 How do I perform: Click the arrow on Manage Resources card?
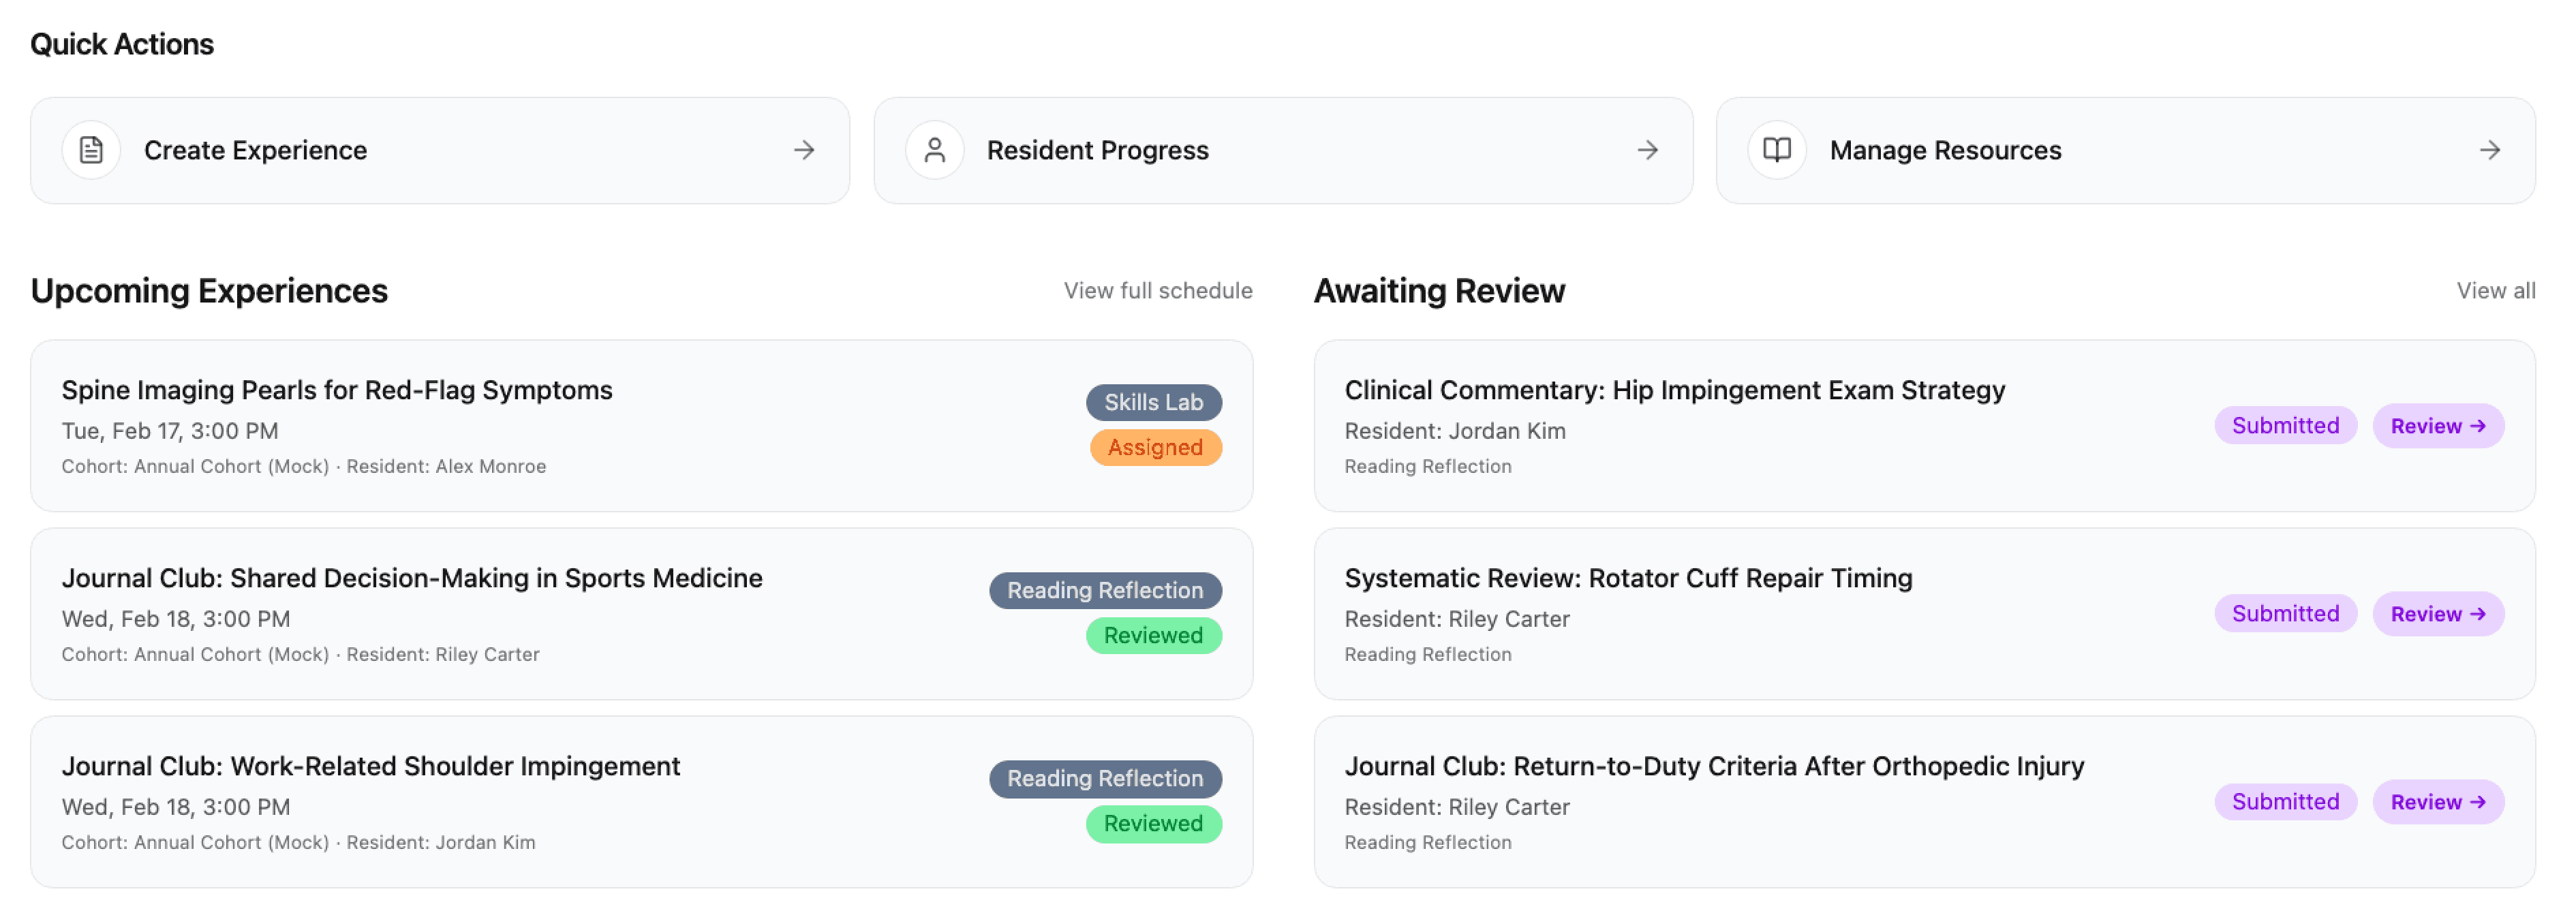point(2490,150)
